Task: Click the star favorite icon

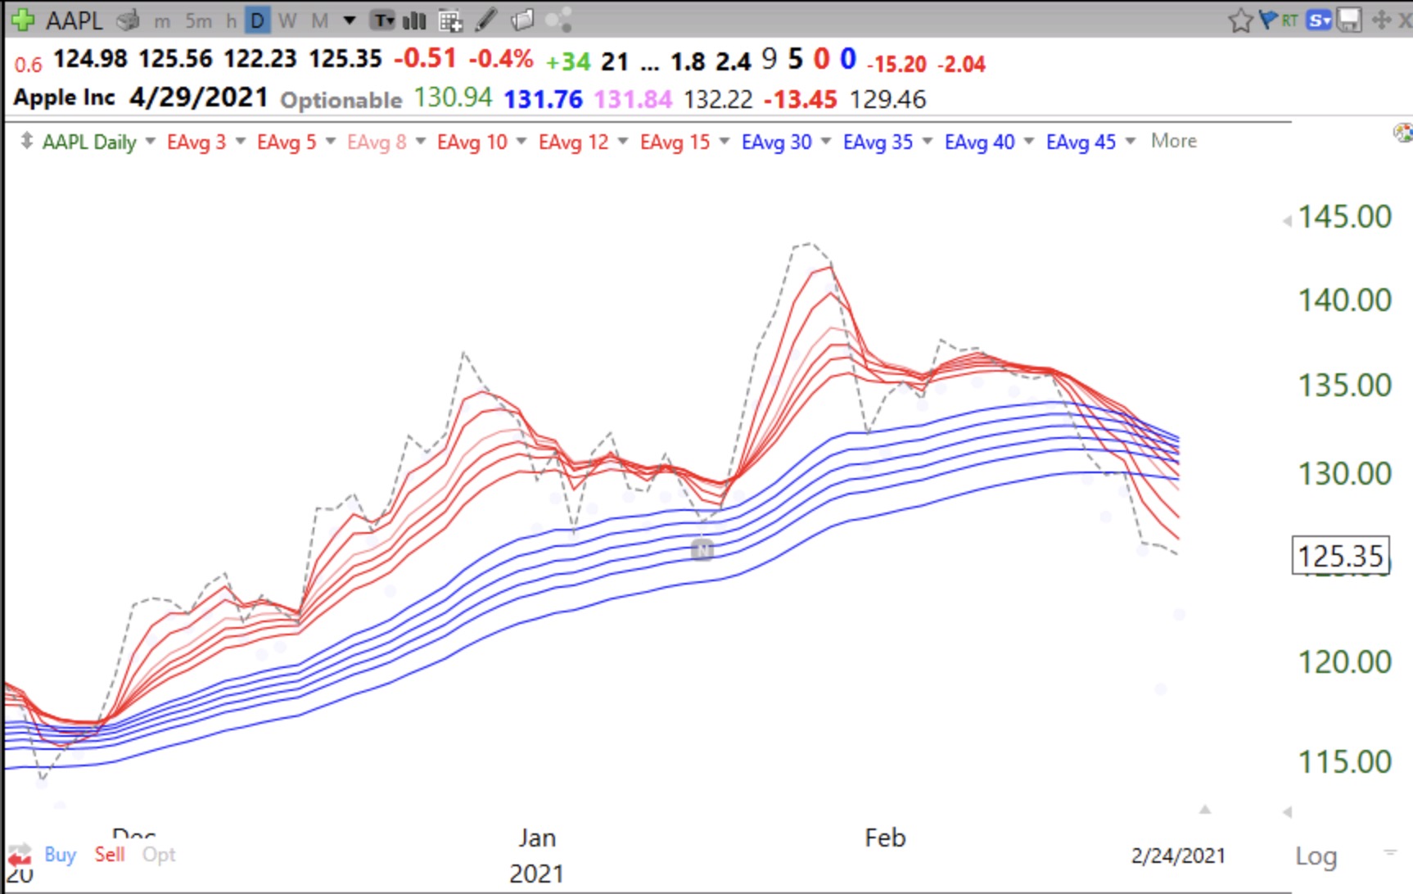Action: 1240,20
